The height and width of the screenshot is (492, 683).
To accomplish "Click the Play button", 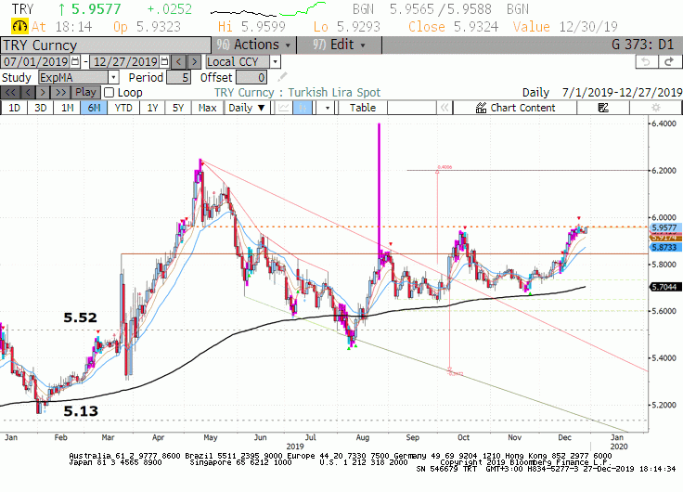I will 85,93.
